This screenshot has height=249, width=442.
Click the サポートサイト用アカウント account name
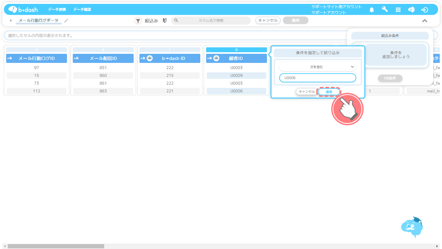(336, 7)
